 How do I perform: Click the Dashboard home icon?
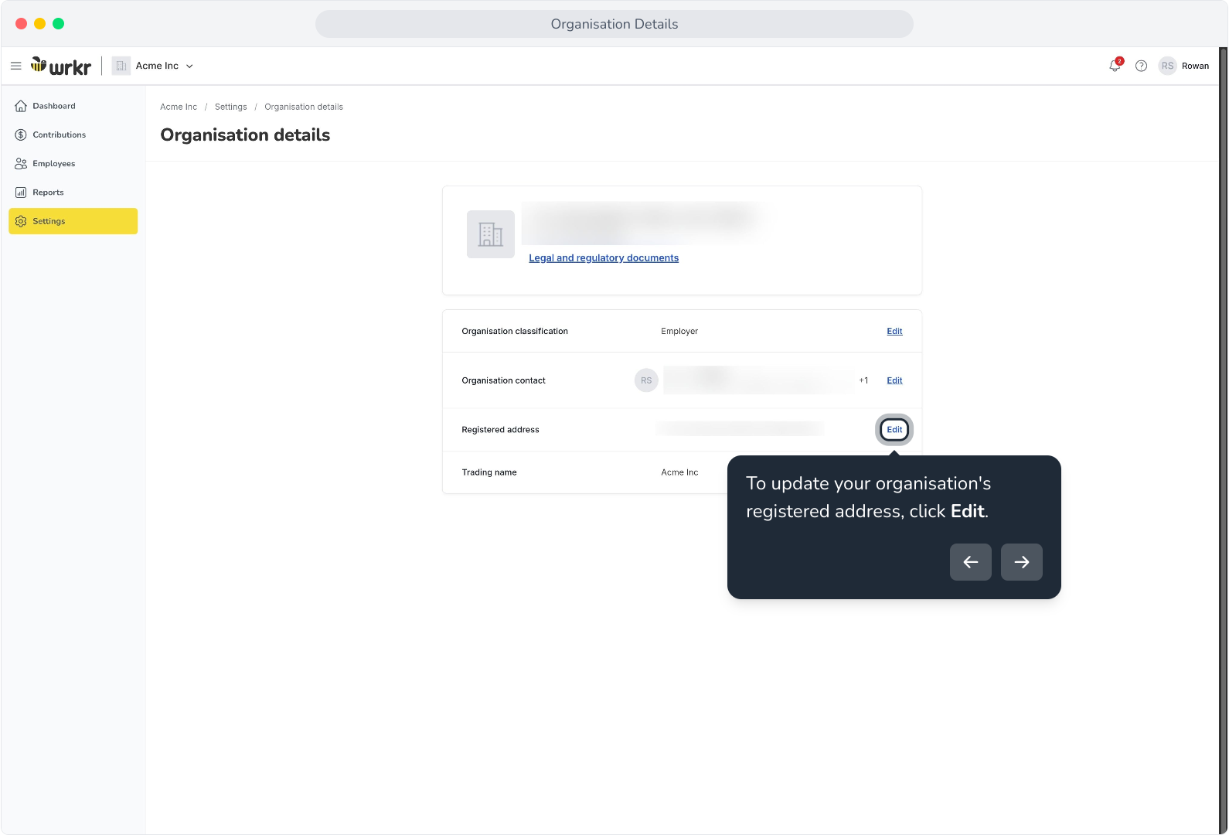tap(21, 106)
